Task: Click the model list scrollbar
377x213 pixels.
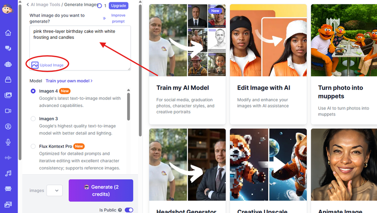Action: tap(129, 106)
